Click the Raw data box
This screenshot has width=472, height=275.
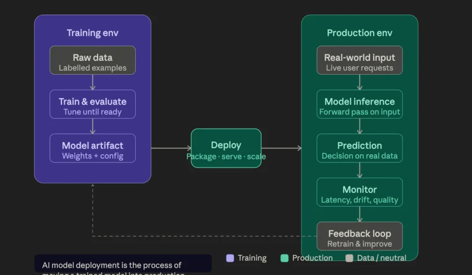pos(92,60)
